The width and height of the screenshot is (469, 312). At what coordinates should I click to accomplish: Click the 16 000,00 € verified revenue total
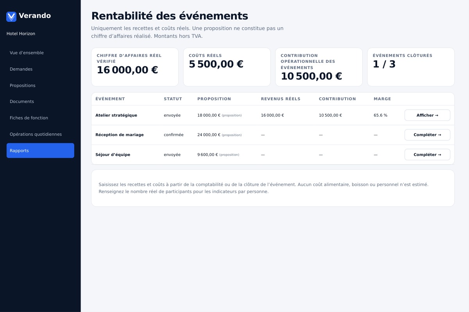127,70
